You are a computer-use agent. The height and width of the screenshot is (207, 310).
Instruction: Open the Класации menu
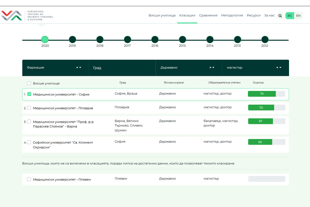(187, 16)
